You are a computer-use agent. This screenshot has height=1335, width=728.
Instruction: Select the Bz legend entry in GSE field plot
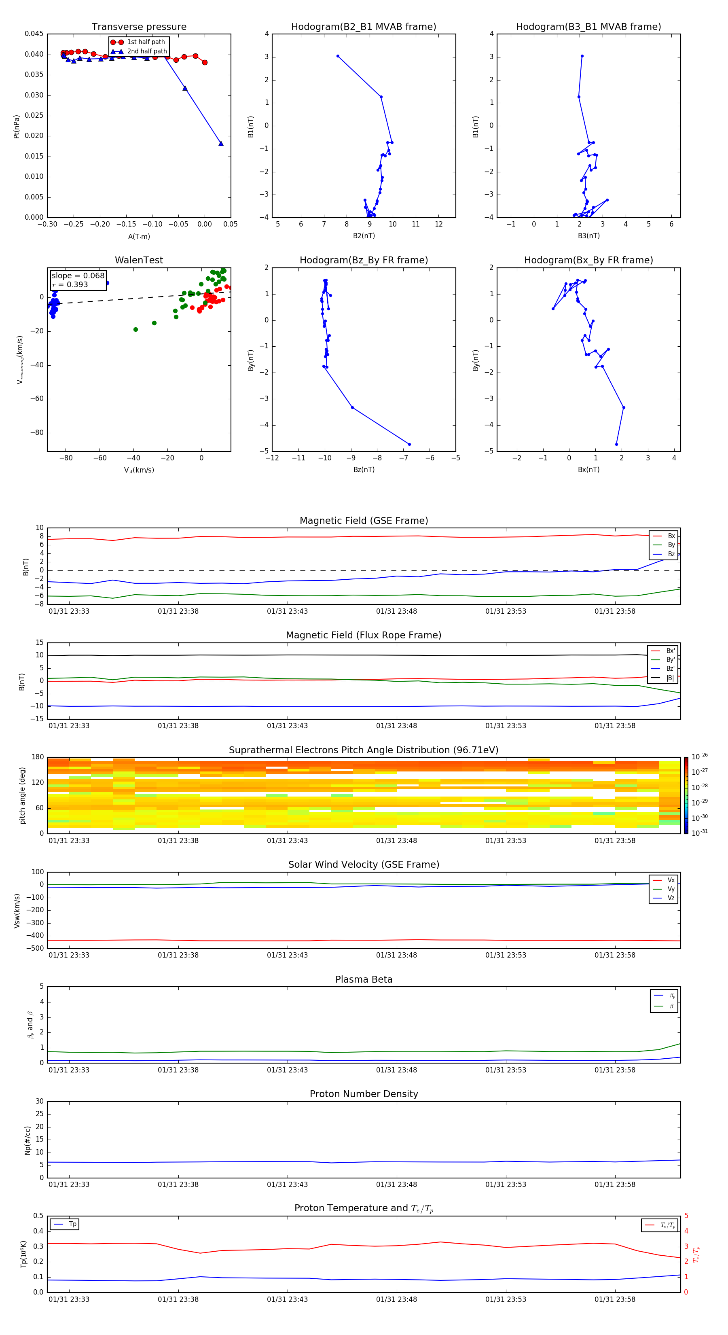click(664, 554)
